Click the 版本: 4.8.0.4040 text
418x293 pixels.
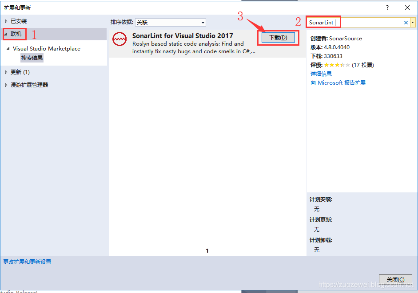tap(330, 47)
